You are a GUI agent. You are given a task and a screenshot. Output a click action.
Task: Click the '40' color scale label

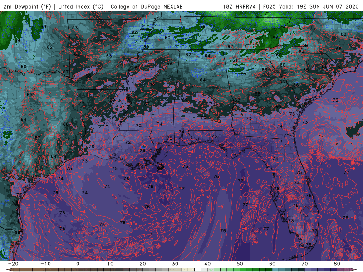207,264
